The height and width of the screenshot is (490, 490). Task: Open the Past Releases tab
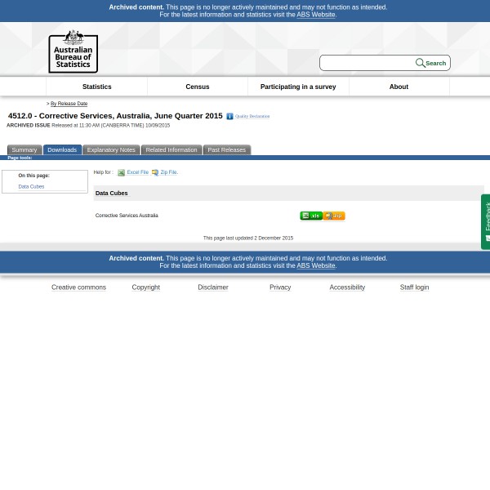coord(226,150)
